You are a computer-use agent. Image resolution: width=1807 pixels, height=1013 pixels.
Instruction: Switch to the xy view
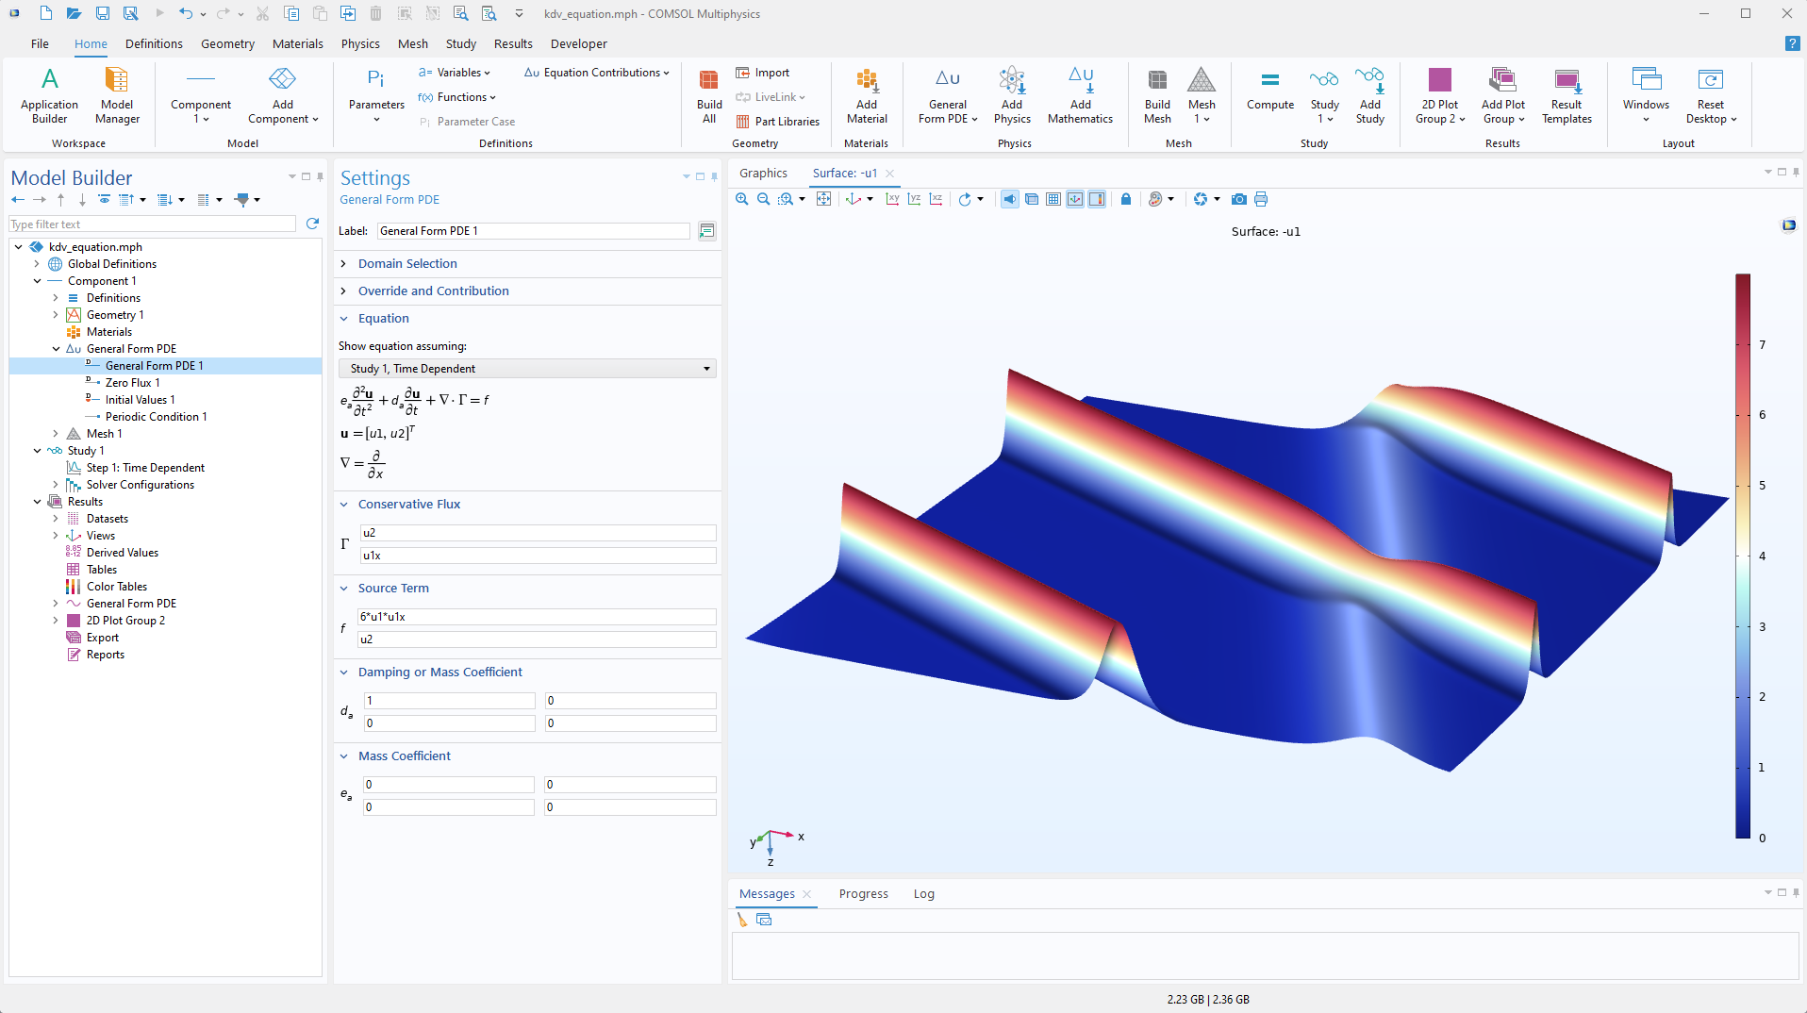(x=892, y=199)
